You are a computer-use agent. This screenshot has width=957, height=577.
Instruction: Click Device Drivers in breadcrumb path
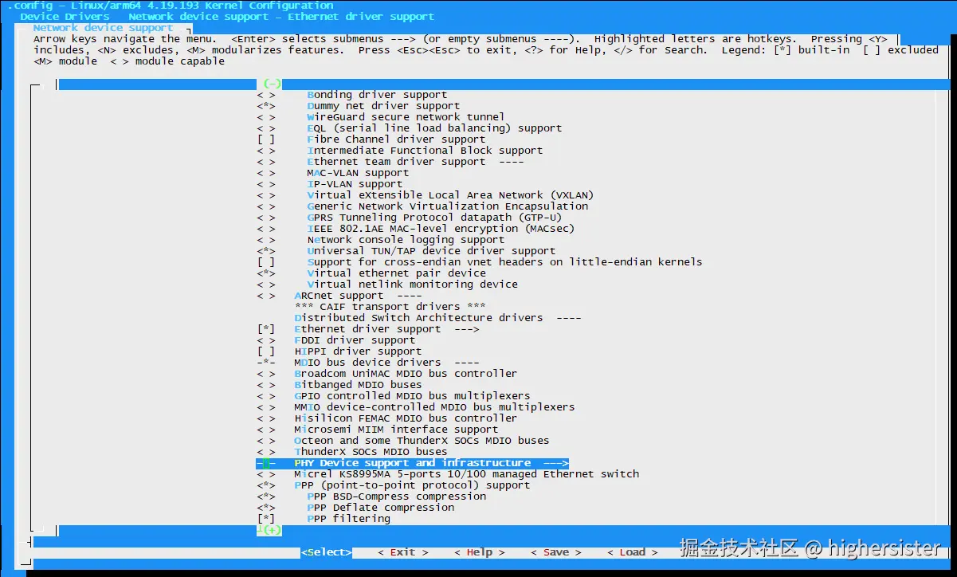coord(65,17)
